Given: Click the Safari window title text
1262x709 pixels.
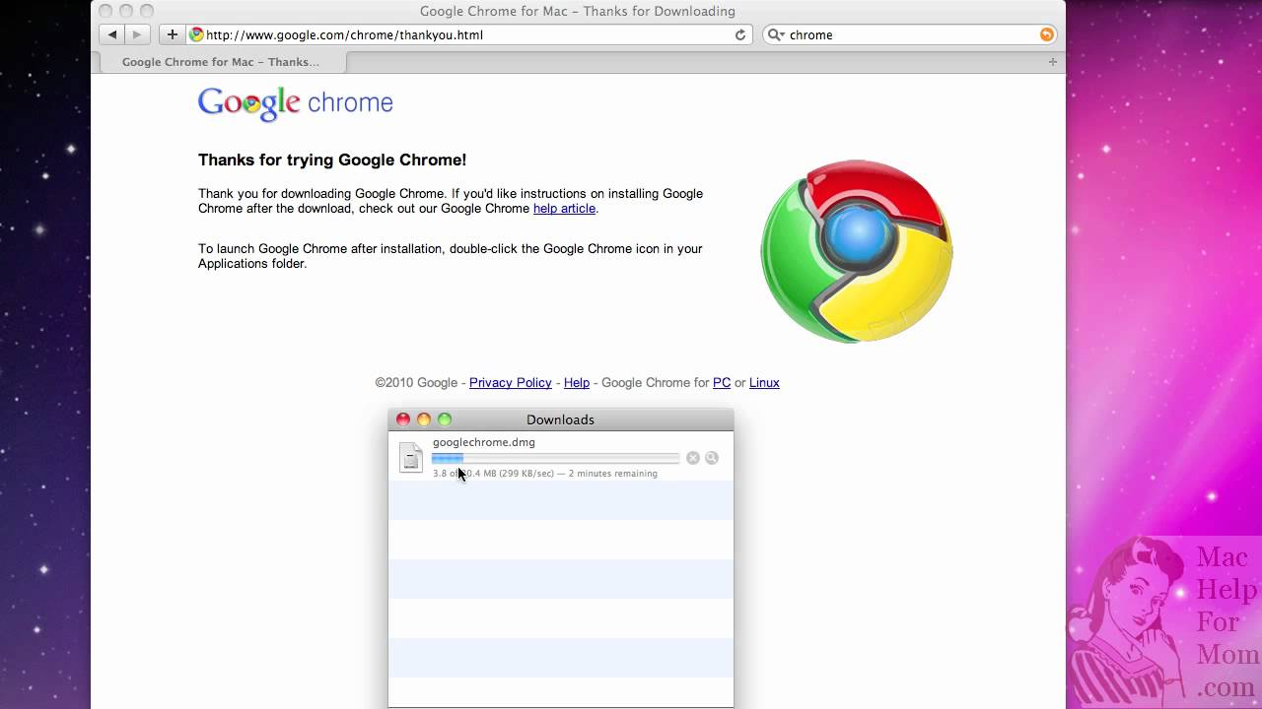Looking at the screenshot, I should (x=578, y=11).
